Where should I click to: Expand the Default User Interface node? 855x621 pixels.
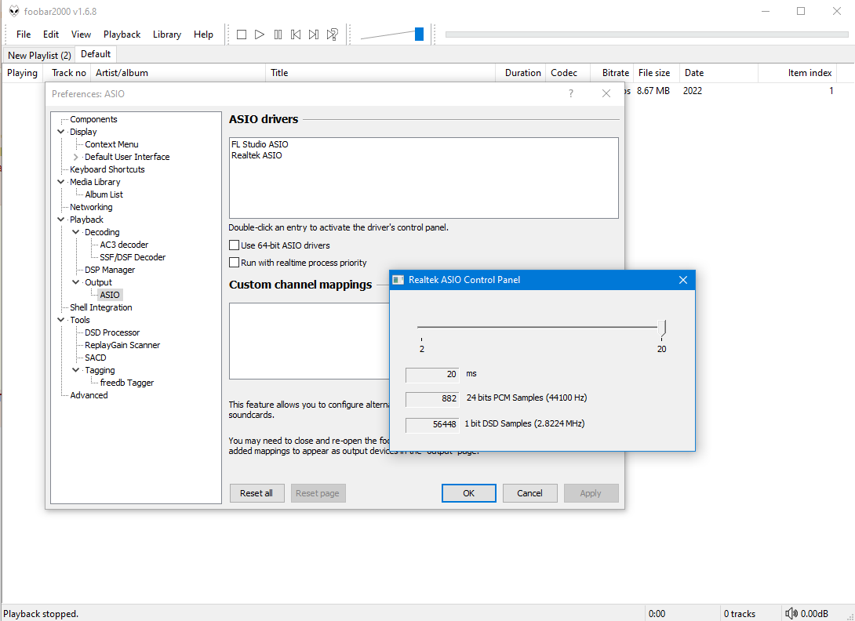point(76,157)
